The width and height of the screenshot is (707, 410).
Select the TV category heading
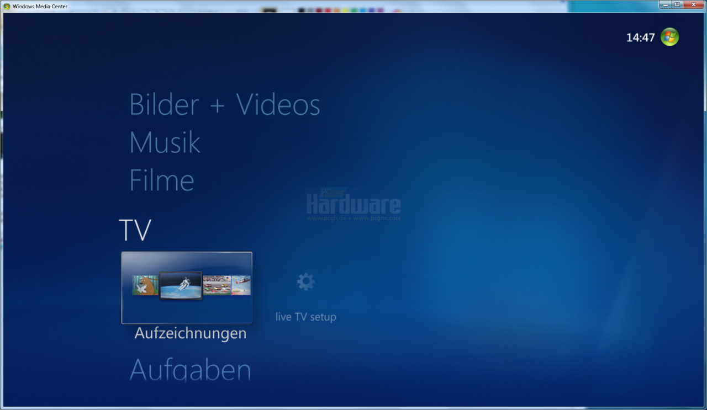pyautogui.click(x=135, y=230)
